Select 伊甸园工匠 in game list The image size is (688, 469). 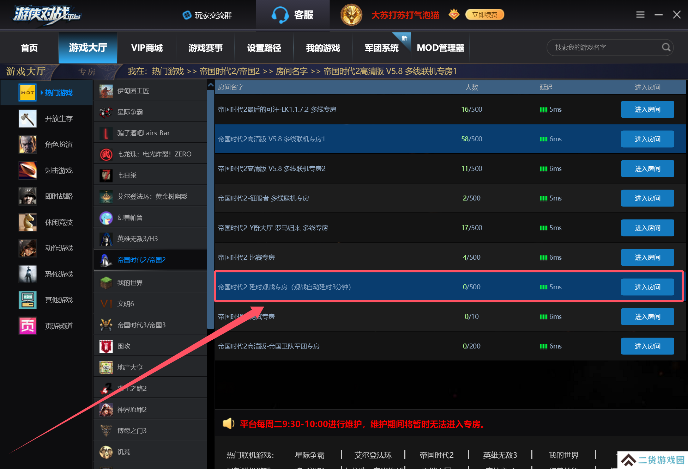(x=150, y=91)
